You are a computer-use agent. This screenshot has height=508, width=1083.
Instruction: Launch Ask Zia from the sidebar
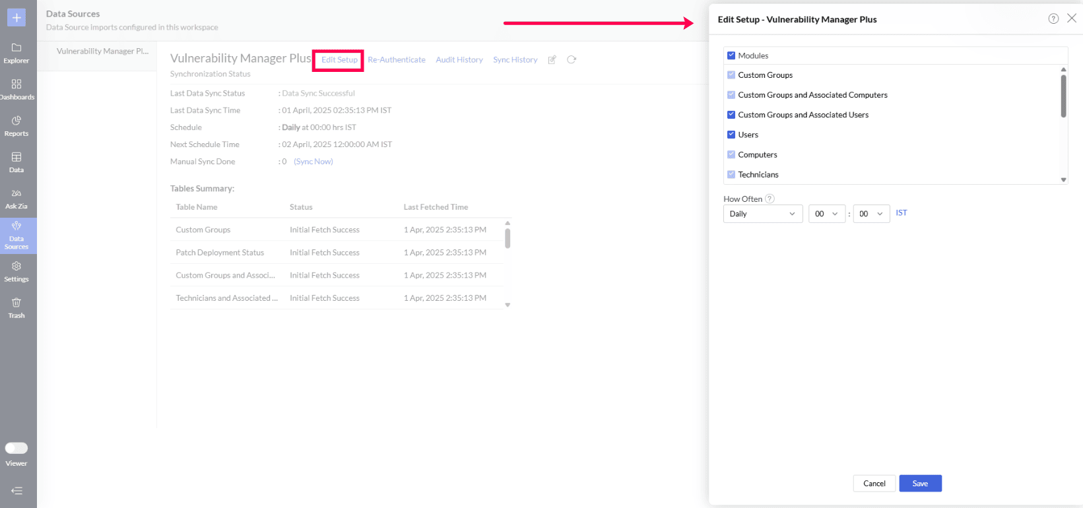click(16, 199)
